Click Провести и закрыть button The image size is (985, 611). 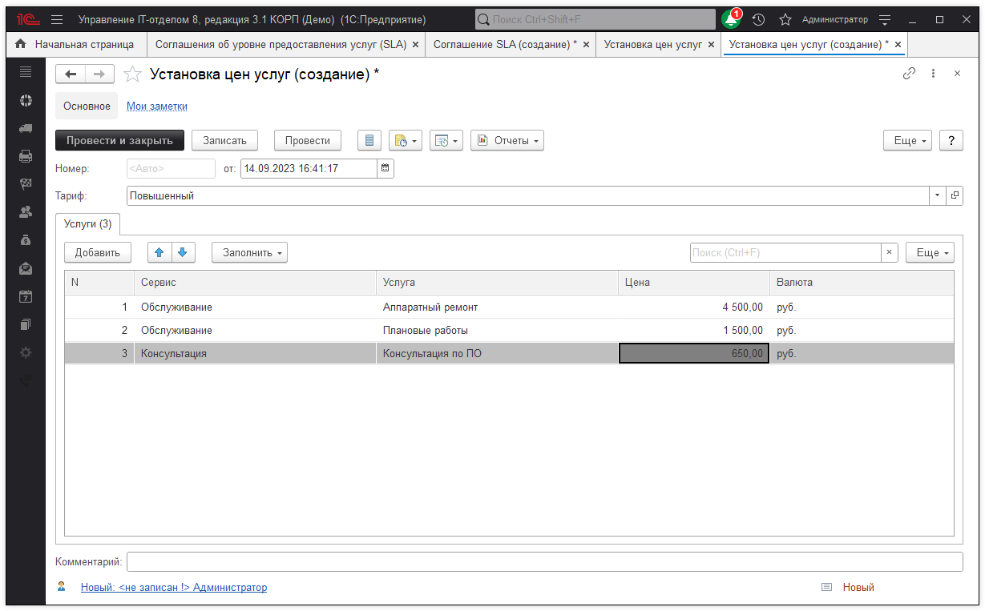(119, 140)
